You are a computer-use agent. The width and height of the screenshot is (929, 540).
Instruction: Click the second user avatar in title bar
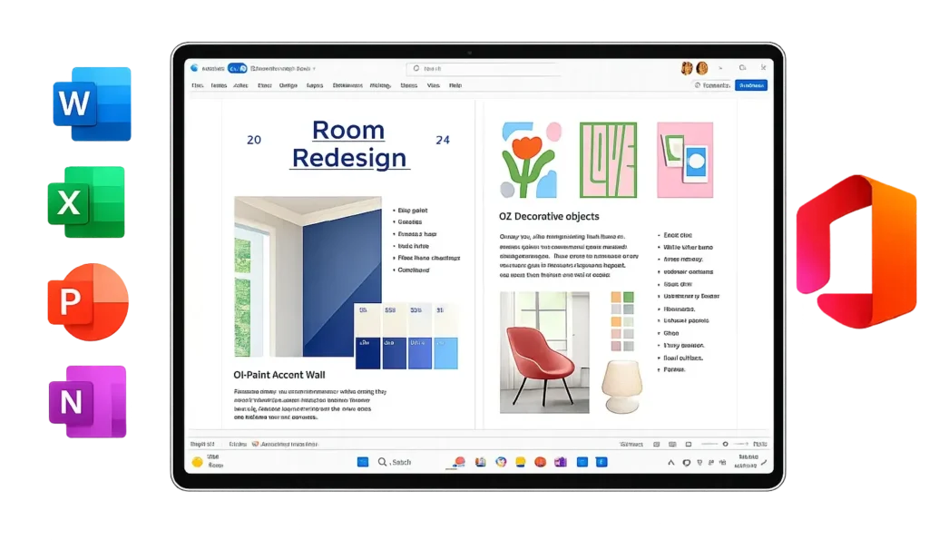coord(702,68)
